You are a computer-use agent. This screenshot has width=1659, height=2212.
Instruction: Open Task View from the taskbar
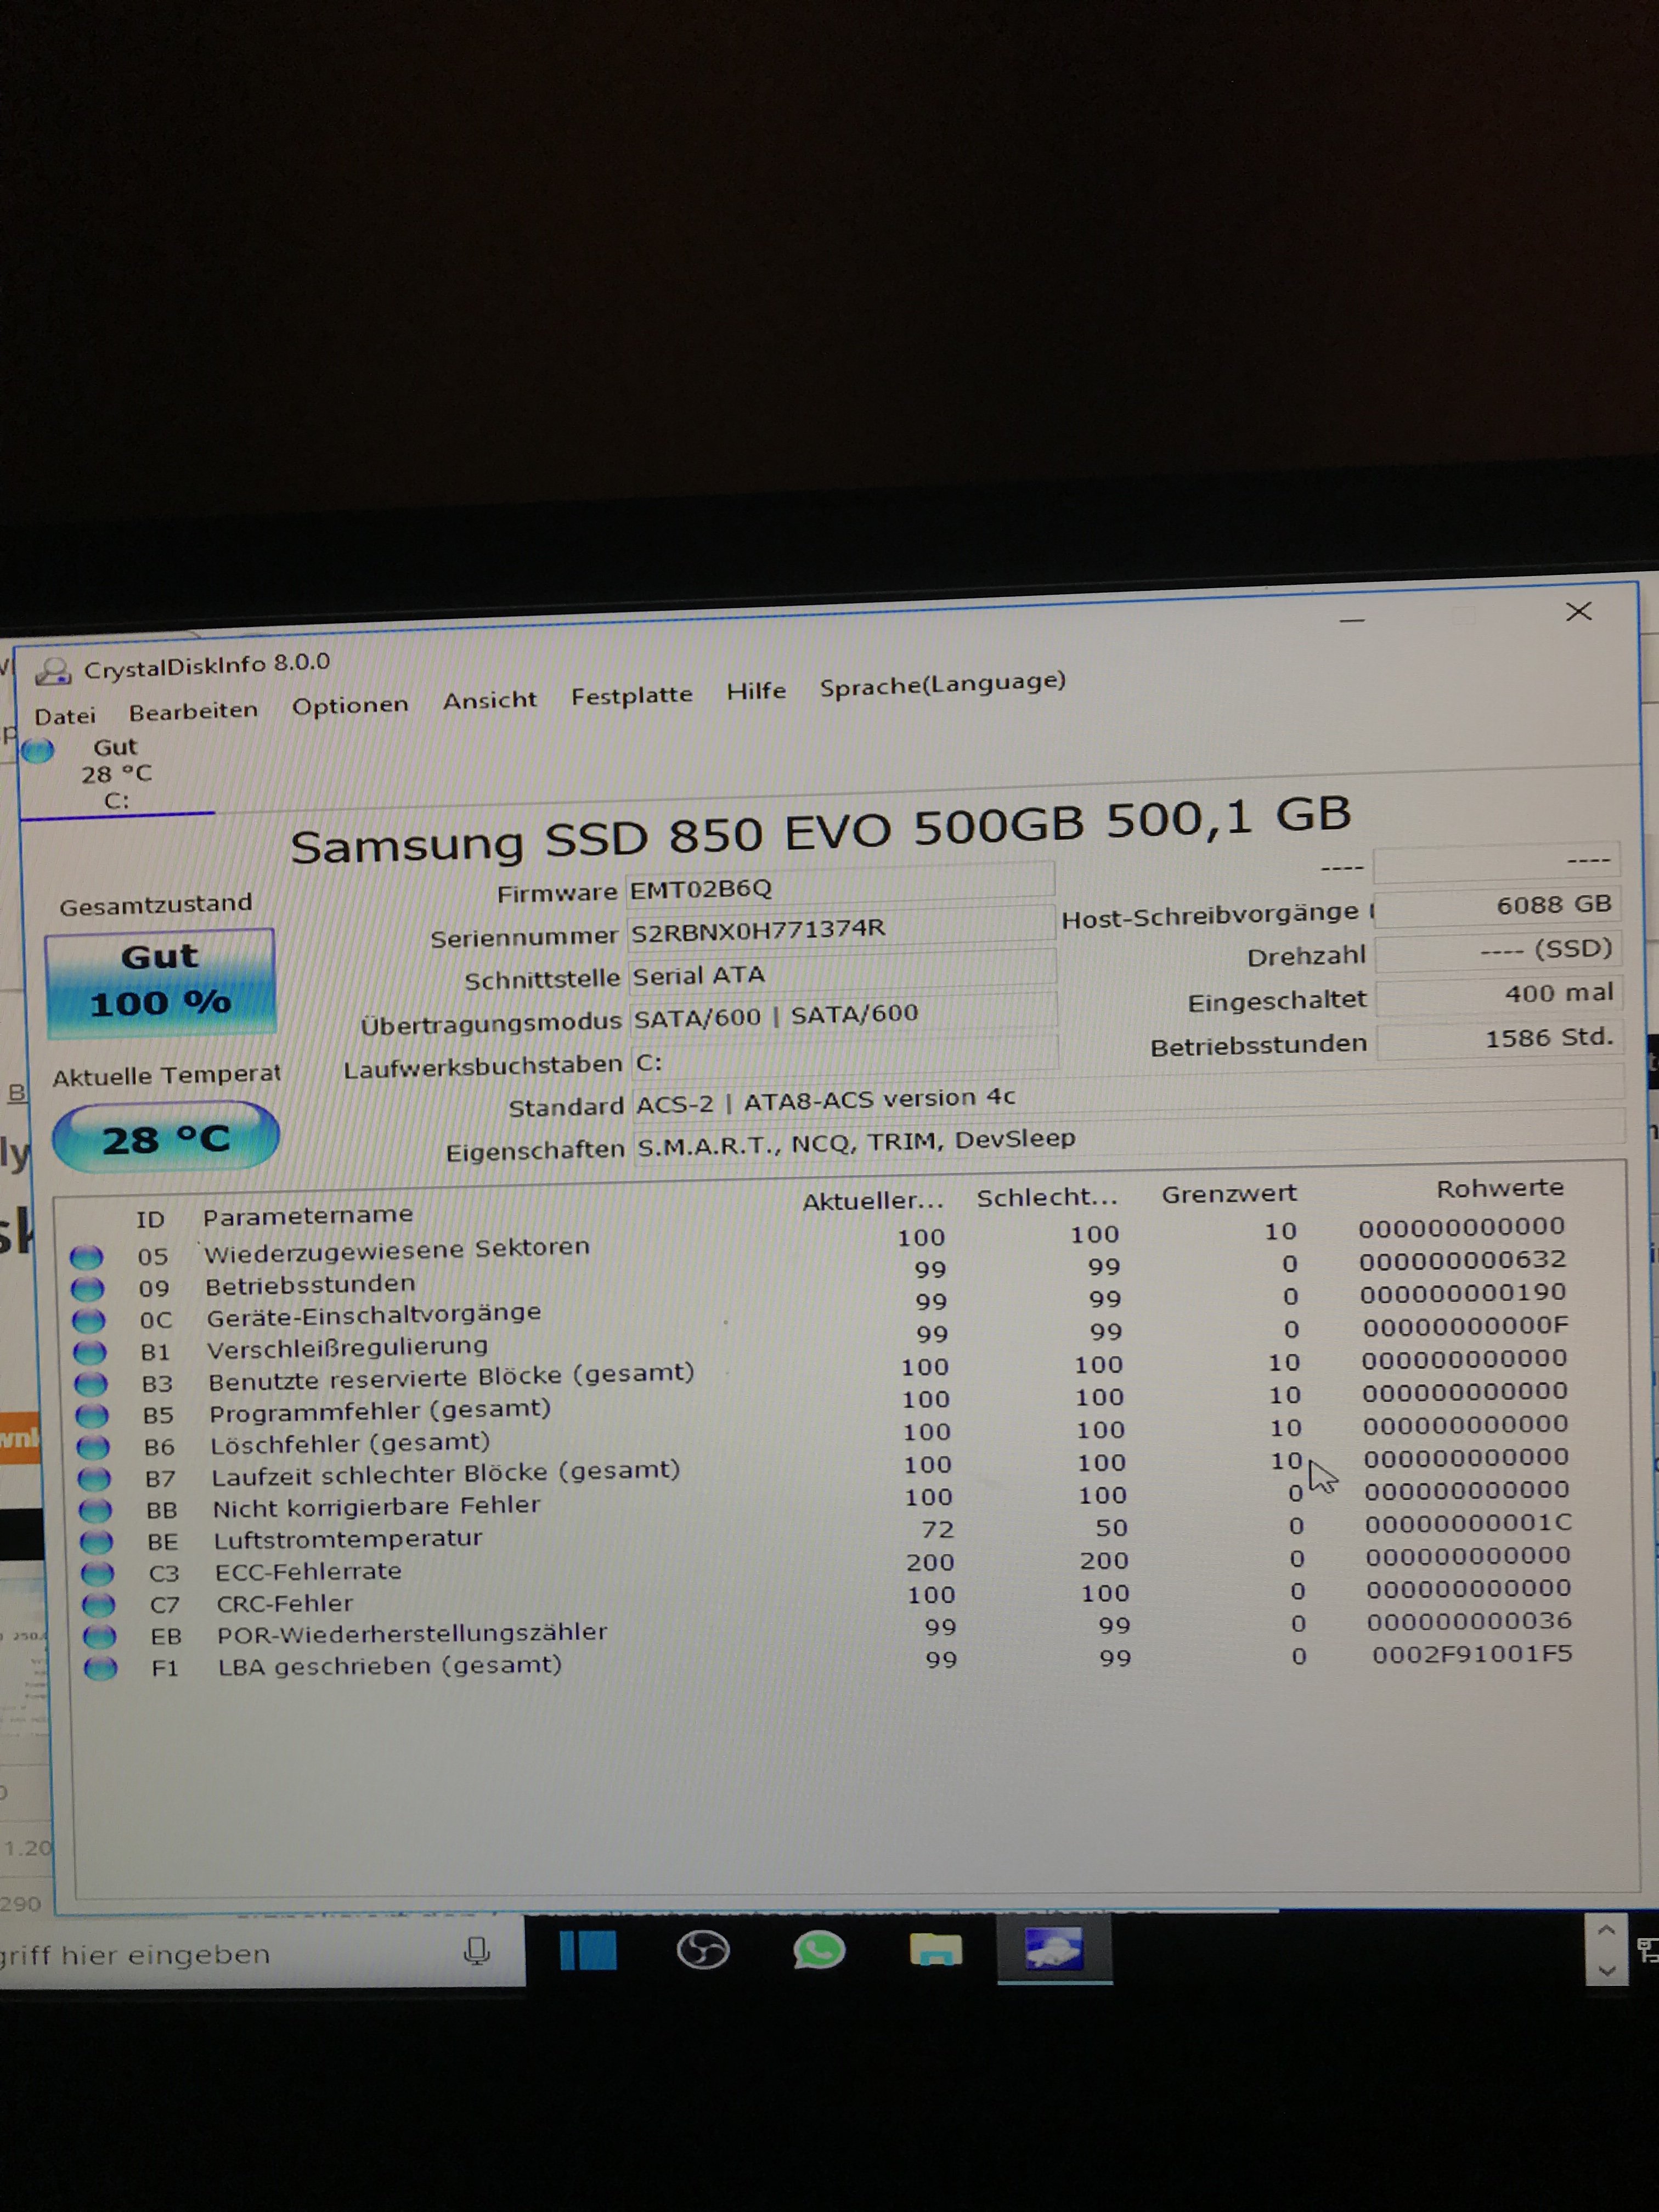click(x=588, y=1950)
